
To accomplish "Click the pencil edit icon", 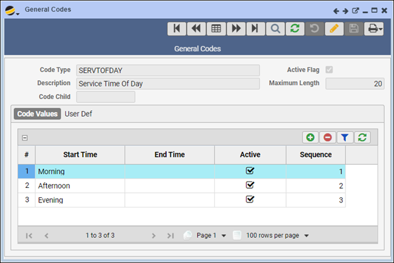I will pos(334,29).
